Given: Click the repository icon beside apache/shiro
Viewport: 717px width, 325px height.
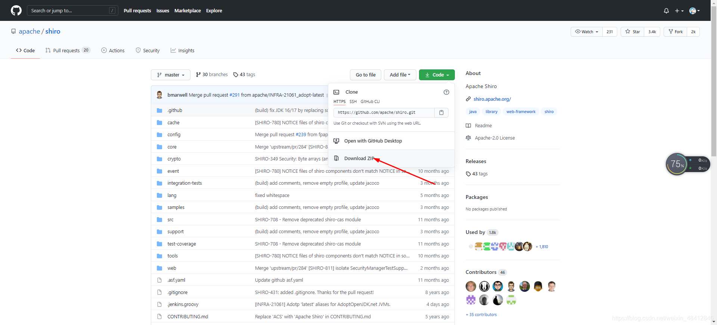Looking at the screenshot, I should click(x=13, y=31).
